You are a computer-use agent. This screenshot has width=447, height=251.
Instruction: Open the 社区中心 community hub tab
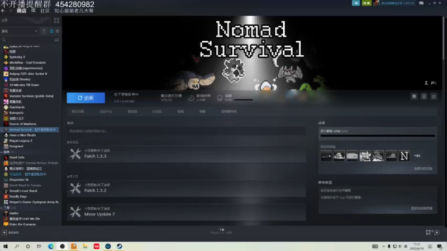click(106, 112)
